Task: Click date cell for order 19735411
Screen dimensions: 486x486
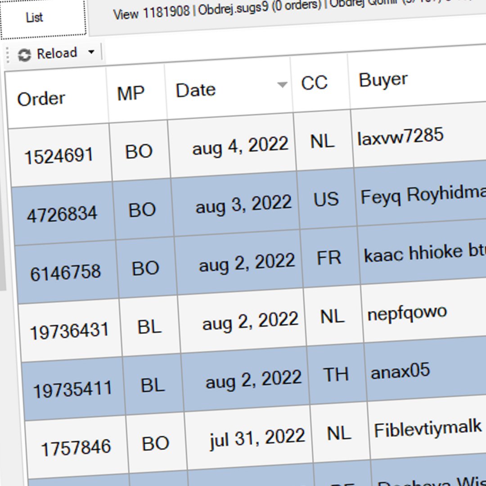Action: [253, 380]
